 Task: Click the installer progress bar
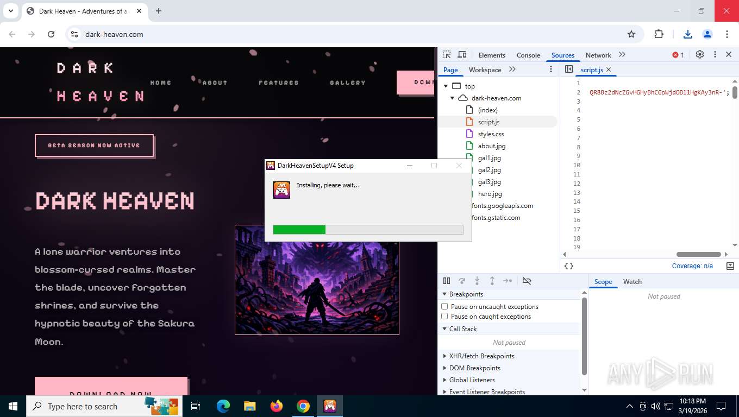click(x=368, y=230)
